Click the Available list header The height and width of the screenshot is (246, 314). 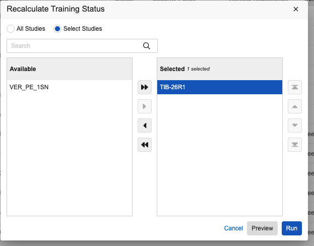point(70,69)
